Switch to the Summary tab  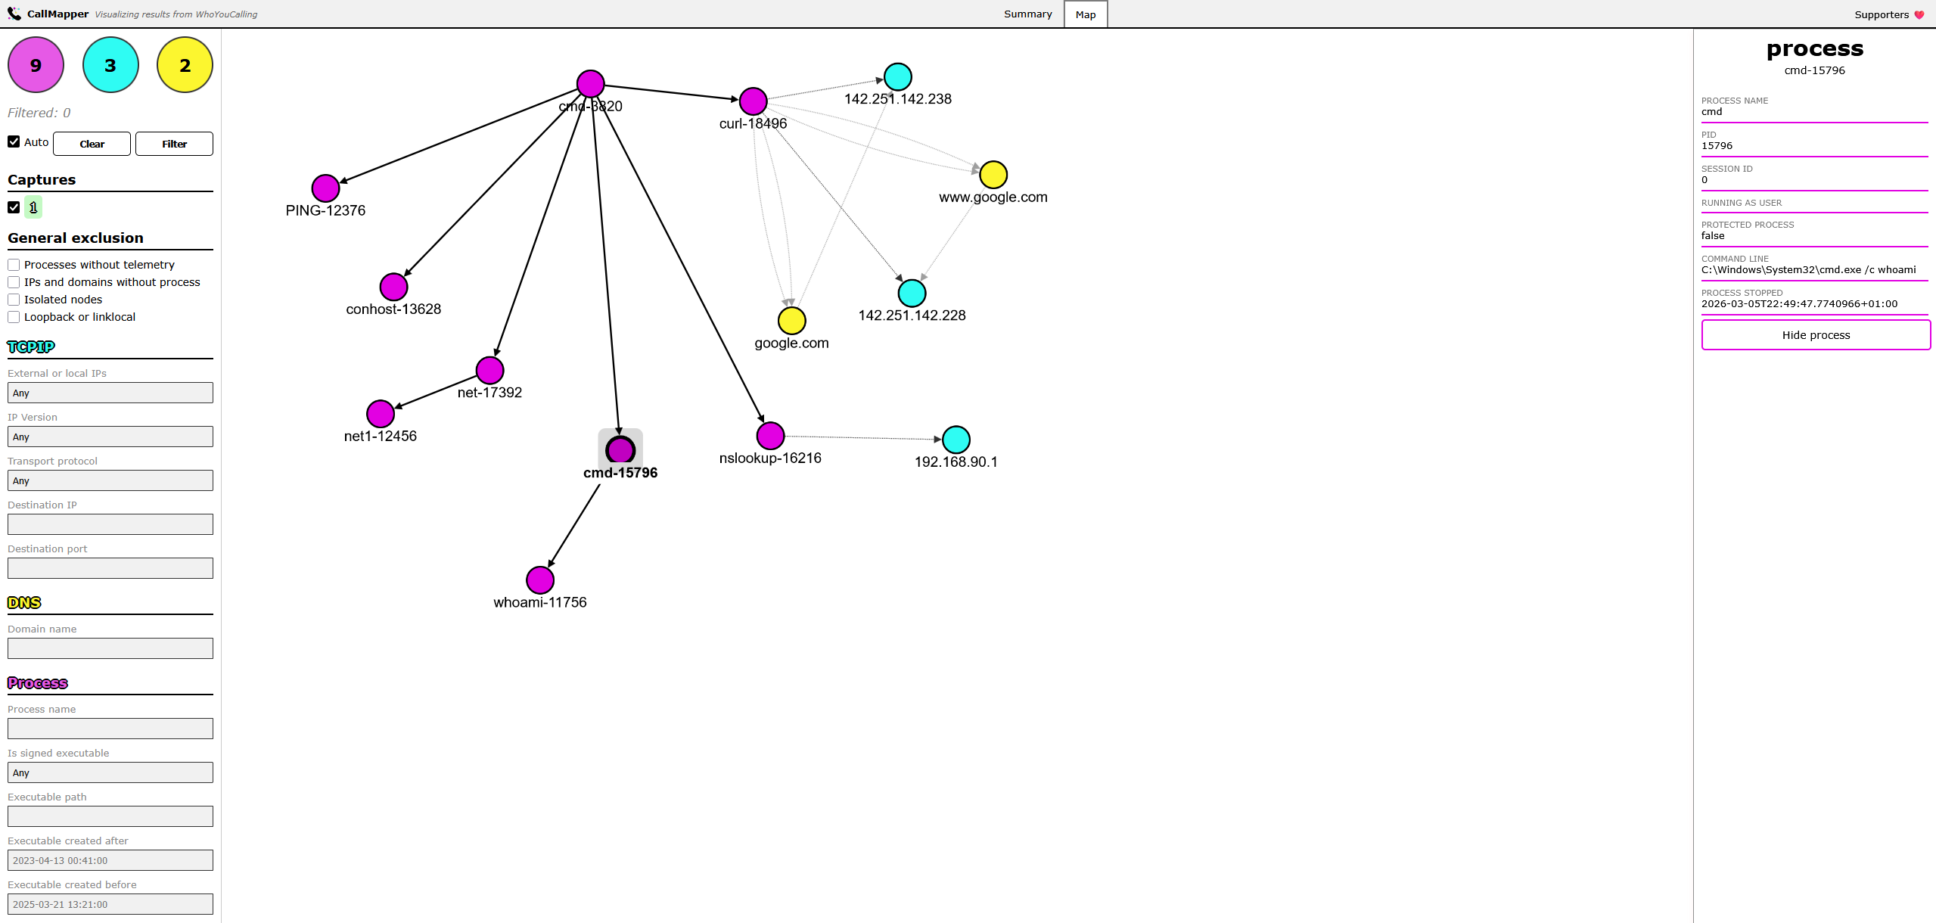pos(1027,14)
